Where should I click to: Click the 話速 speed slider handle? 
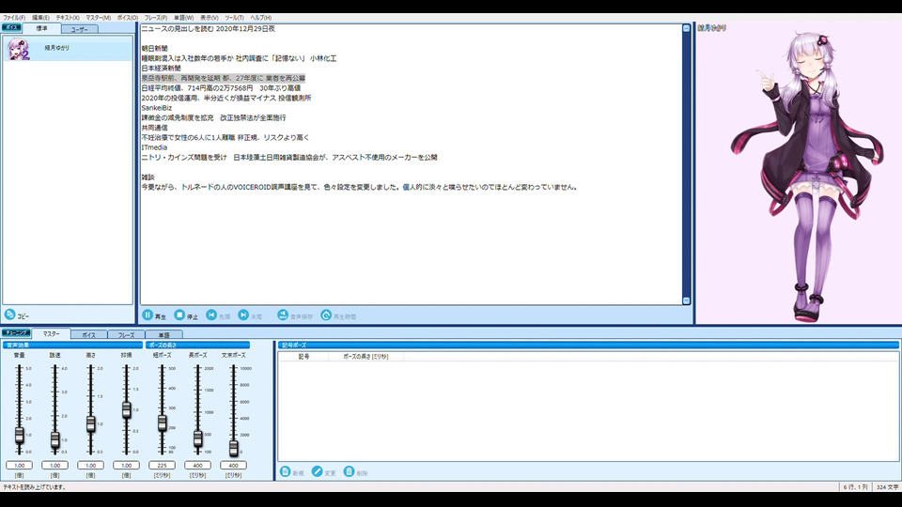(x=55, y=439)
